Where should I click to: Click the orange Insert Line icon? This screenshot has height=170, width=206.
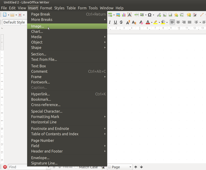[x=202, y=15]
